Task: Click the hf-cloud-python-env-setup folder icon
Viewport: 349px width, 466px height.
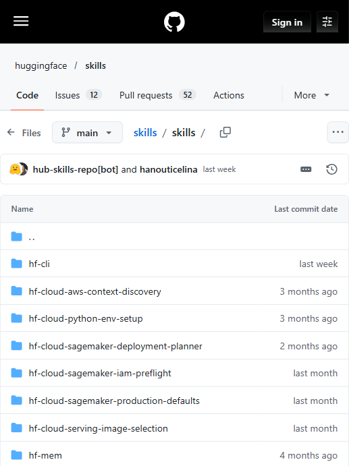Action: point(17,318)
